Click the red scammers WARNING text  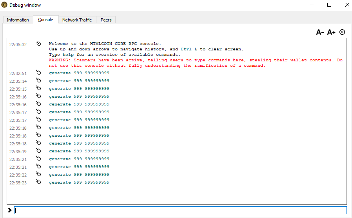click(196, 63)
